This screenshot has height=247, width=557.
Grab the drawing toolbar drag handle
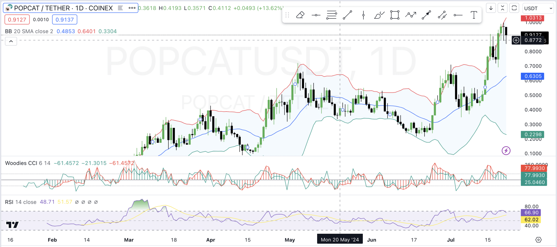point(287,15)
